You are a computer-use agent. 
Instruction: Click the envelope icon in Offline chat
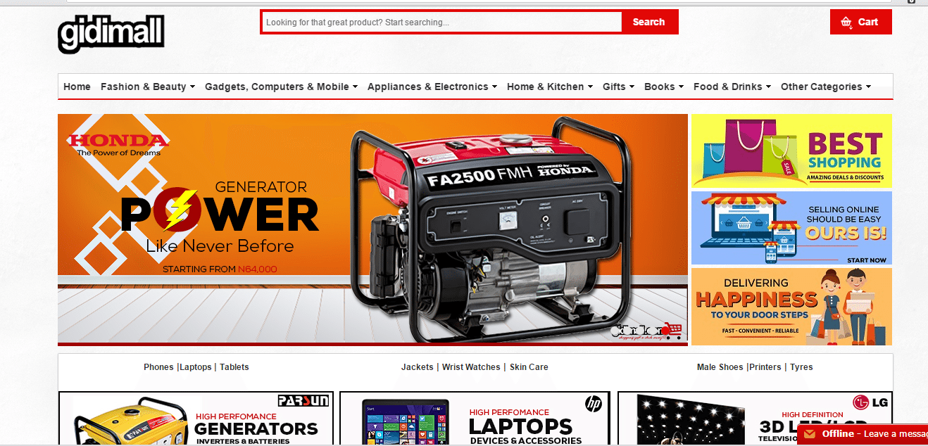810,434
